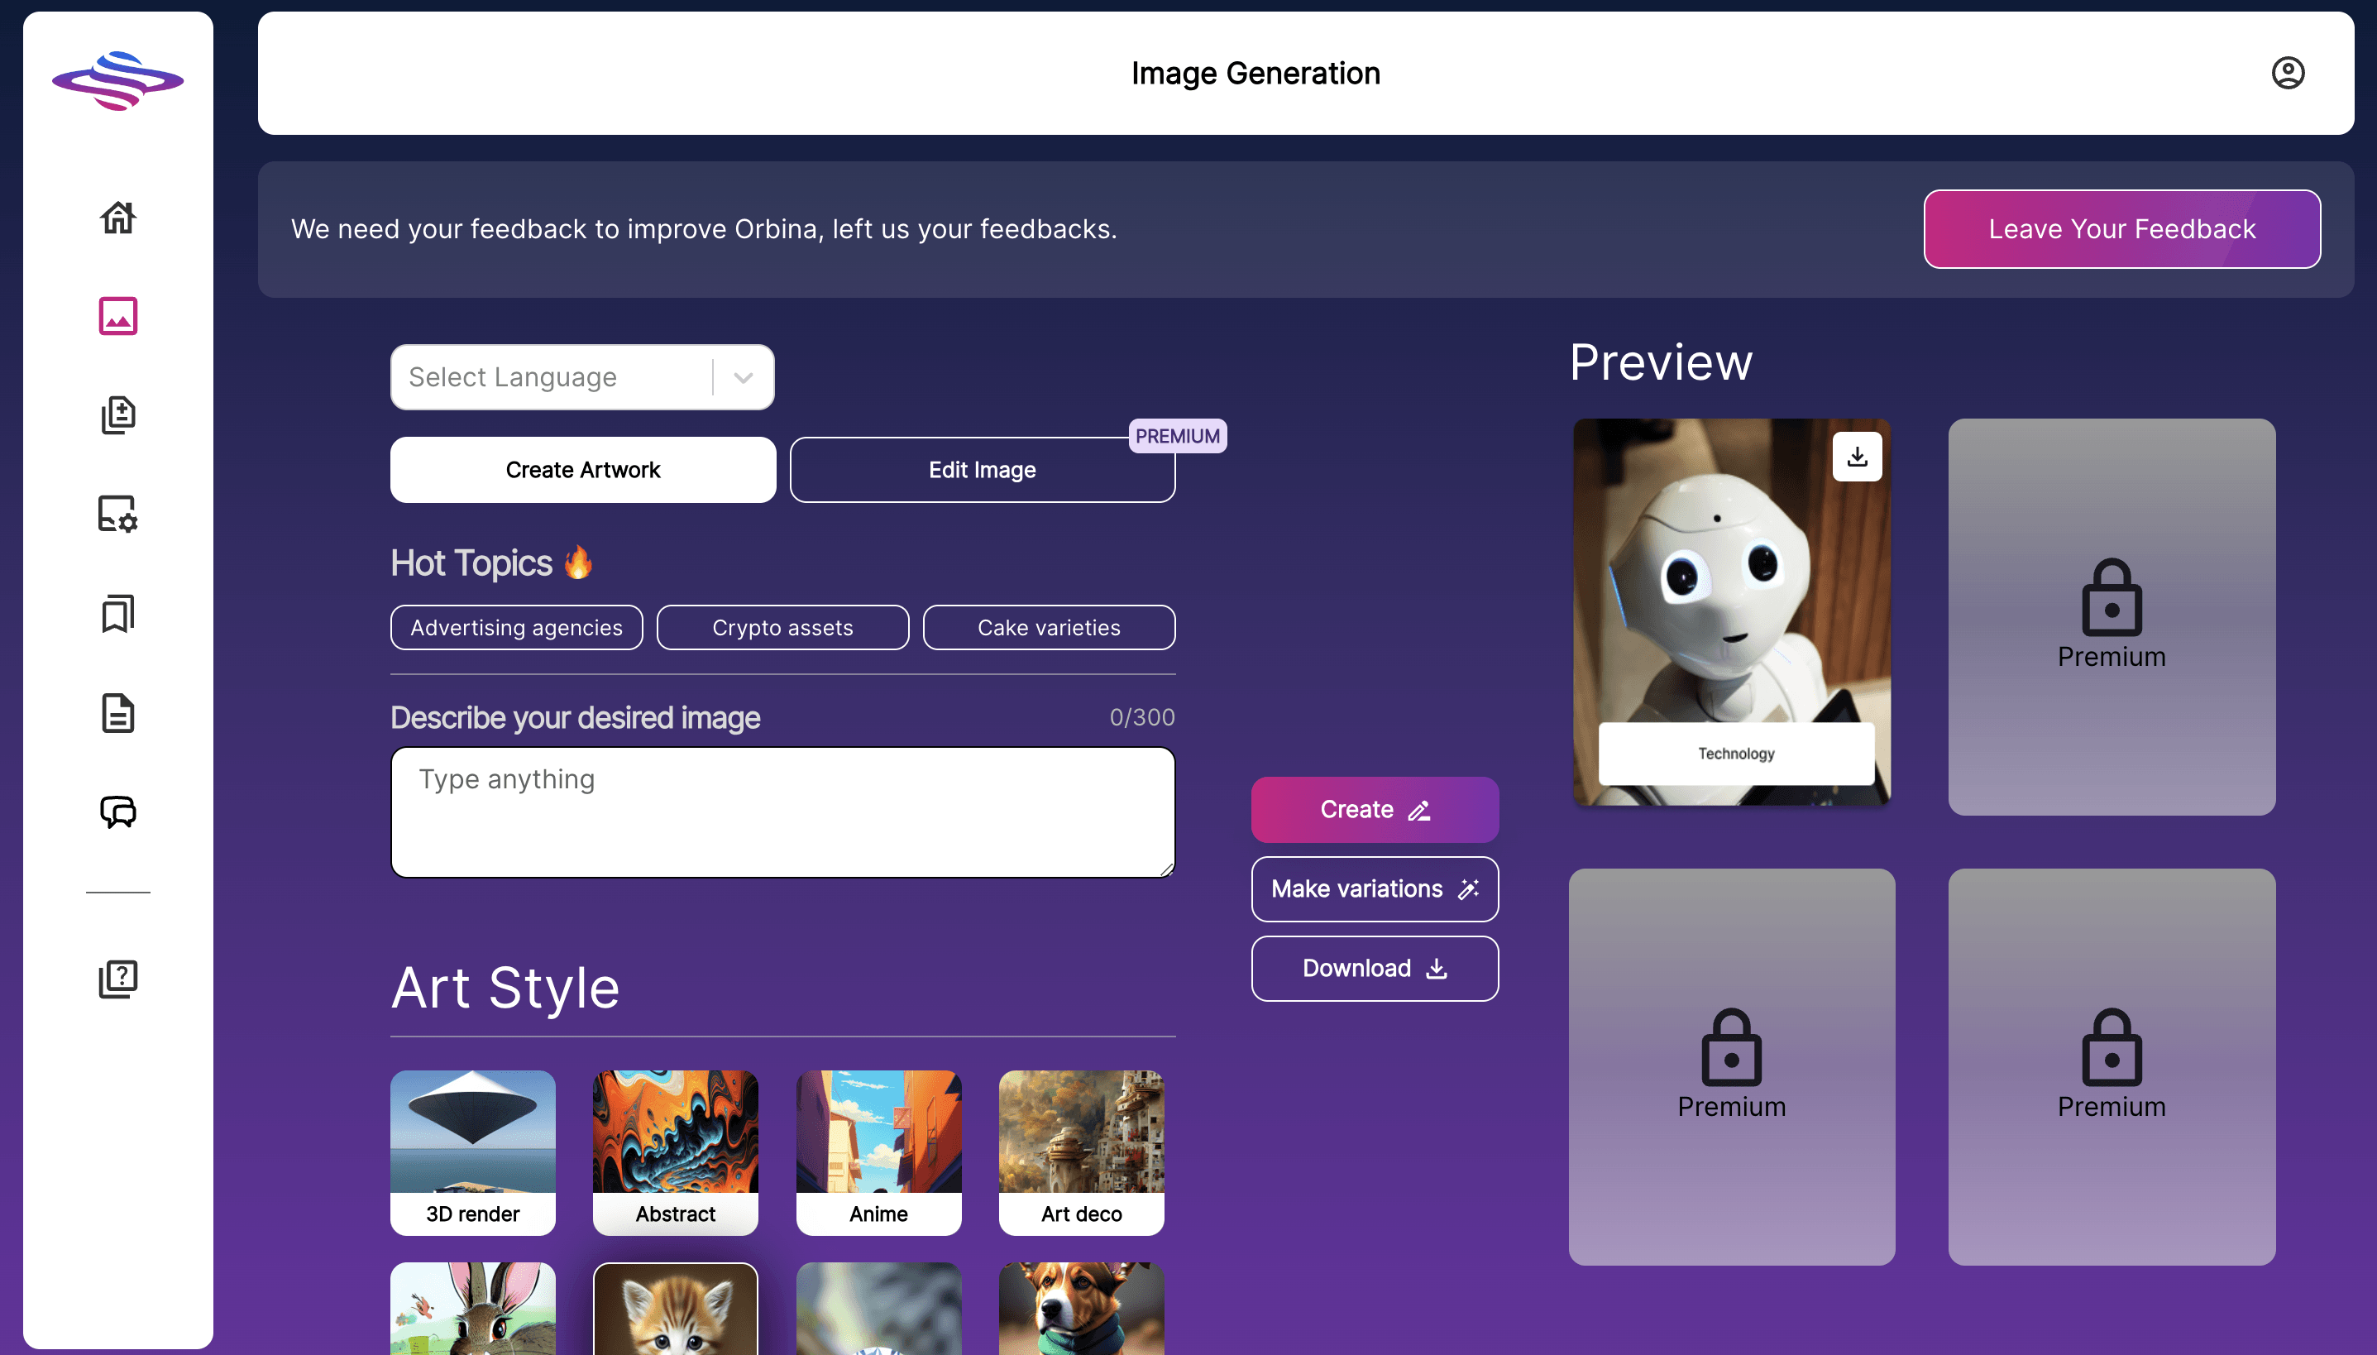Choose the Abstract art style thumbnail
2377x1355 pixels.
(x=676, y=1152)
